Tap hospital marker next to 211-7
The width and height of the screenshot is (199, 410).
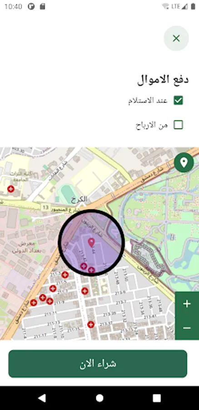point(53,288)
